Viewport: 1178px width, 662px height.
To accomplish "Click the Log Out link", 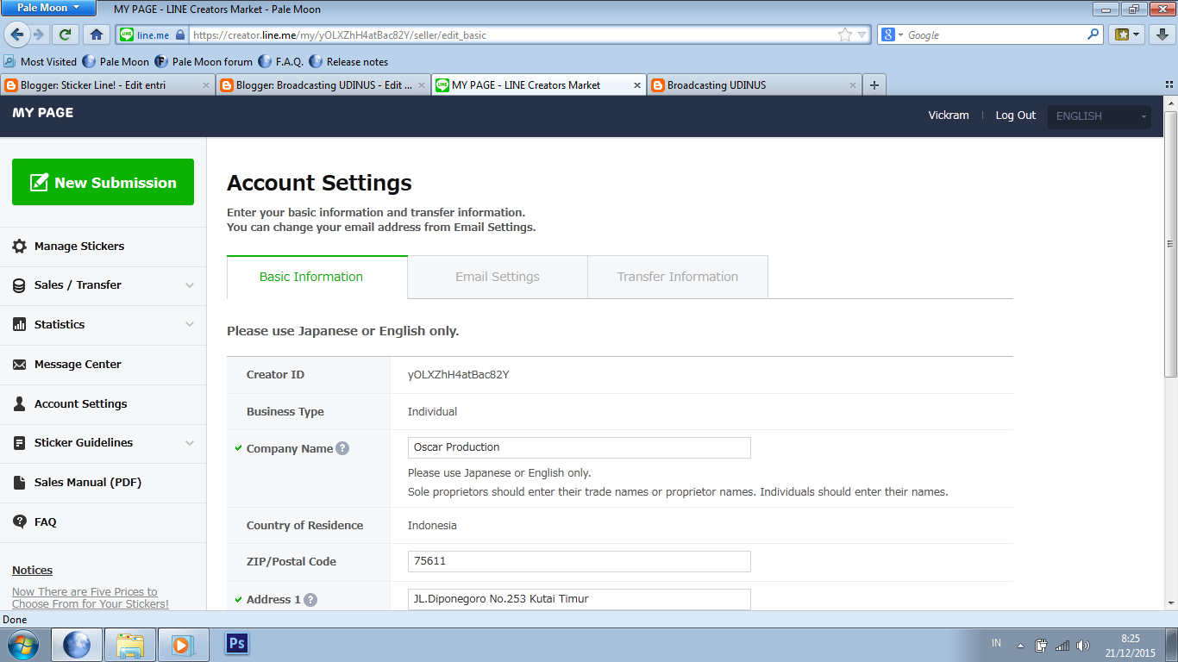I will (x=1016, y=116).
